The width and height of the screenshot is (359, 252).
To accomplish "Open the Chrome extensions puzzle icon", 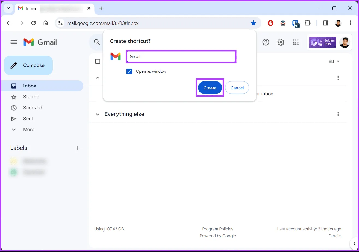I will tap(308, 23).
